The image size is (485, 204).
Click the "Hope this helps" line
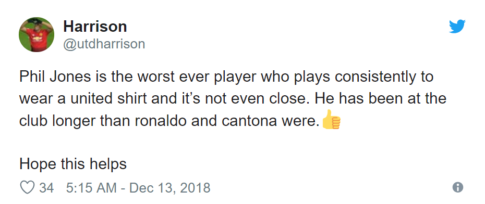73,164
